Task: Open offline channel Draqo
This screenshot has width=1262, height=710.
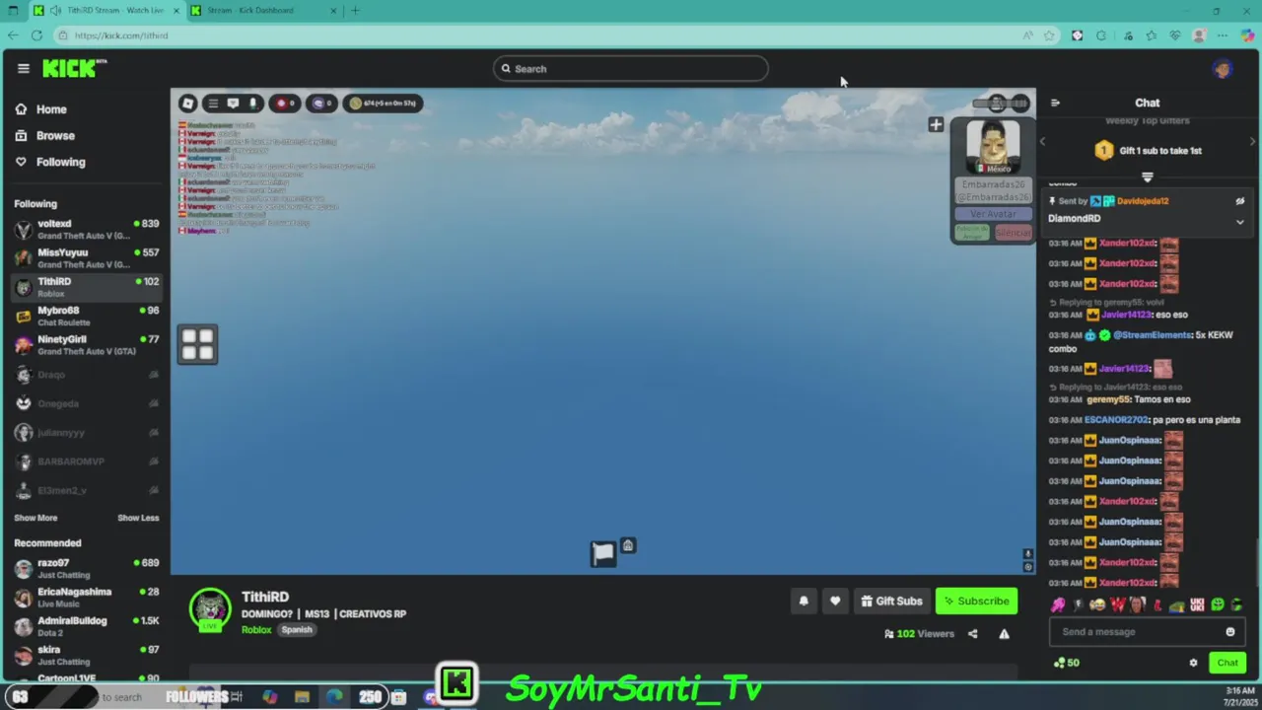Action: pyautogui.click(x=87, y=374)
